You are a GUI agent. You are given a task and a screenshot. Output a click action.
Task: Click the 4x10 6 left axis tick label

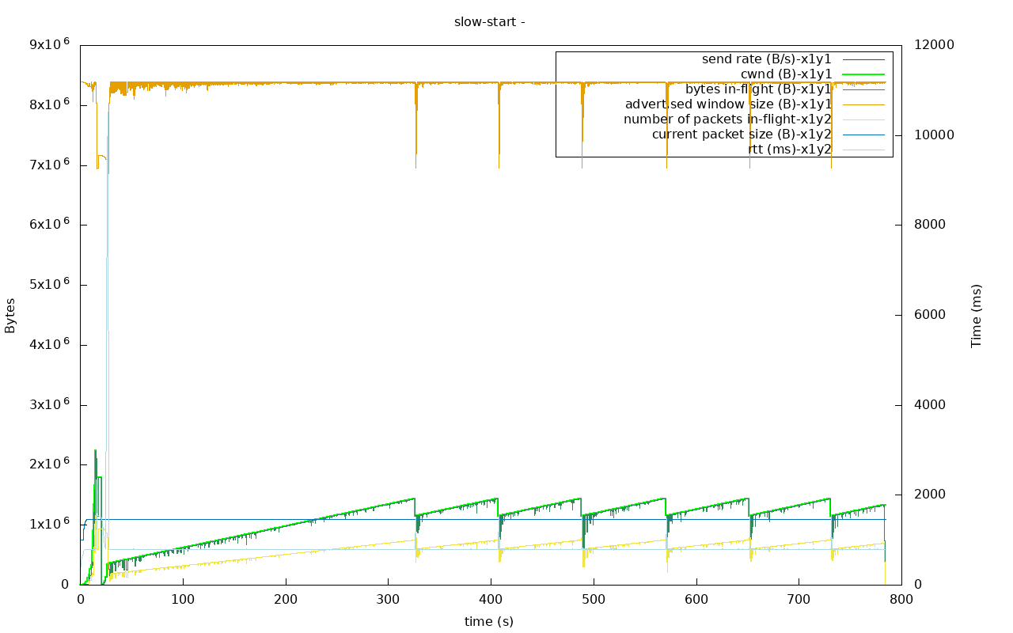coord(50,343)
